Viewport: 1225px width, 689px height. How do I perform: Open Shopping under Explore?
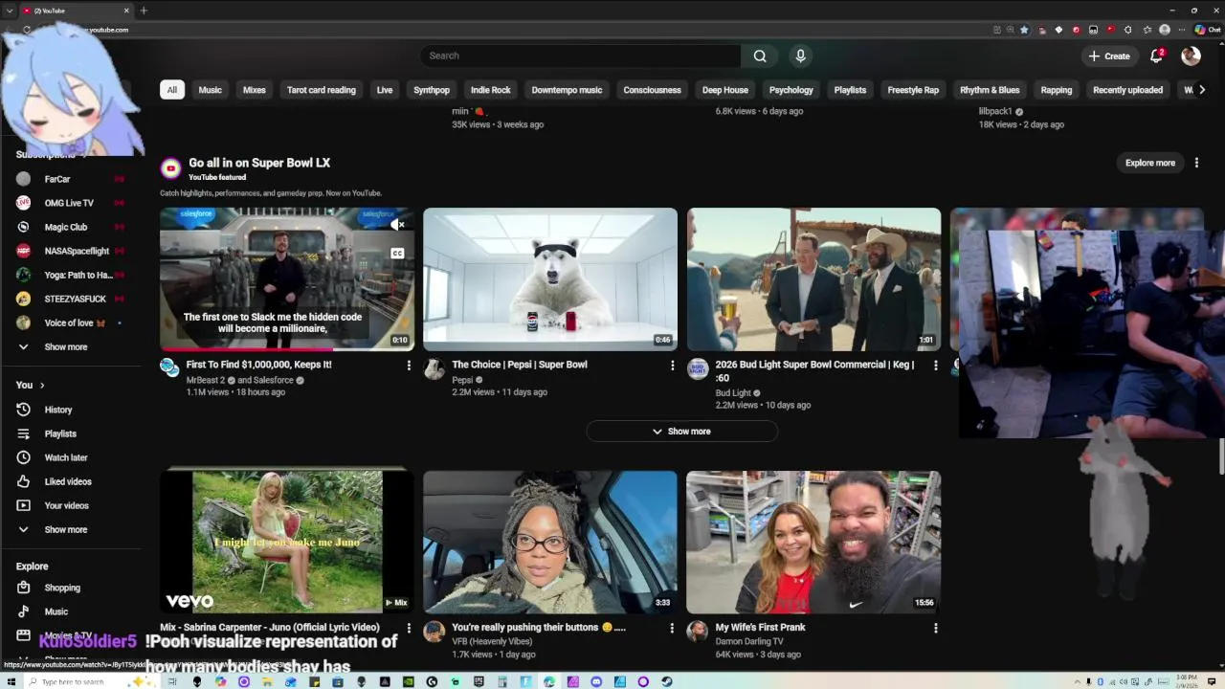72,588
